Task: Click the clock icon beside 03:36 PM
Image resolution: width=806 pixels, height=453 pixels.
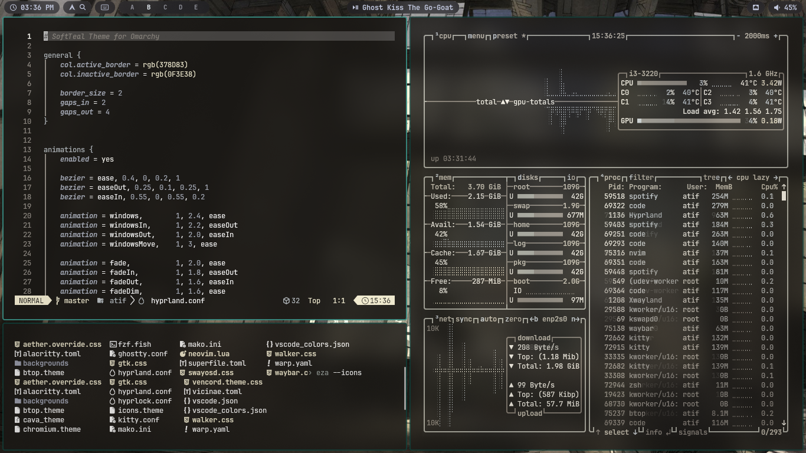Action: pos(14,8)
